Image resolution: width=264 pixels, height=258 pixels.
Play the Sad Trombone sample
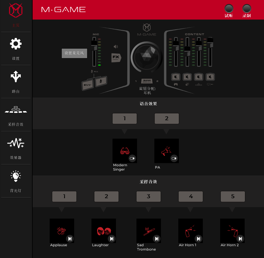pyautogui.click(x=157, y=238)
